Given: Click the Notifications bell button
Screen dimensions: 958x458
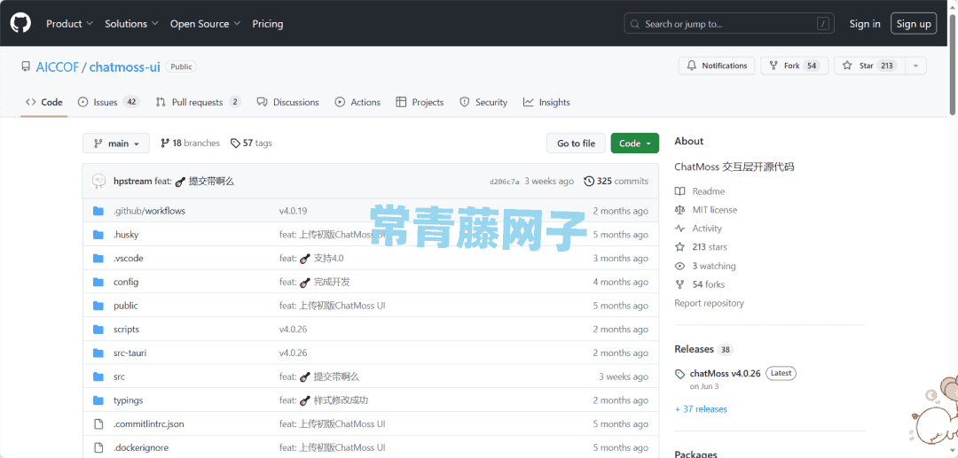Looking at the screenshot, I should pos(717,66).
